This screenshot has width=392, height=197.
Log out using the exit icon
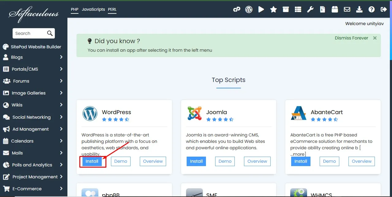(x=384, y=9)
